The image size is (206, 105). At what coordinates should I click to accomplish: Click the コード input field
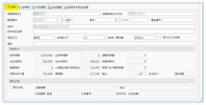[139, 20]
